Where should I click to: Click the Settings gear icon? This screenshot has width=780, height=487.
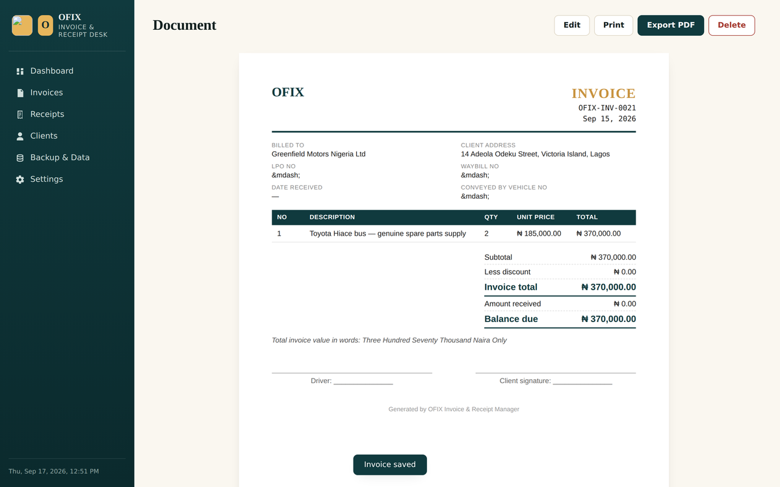pyautogui.click(x=20, y=179)
